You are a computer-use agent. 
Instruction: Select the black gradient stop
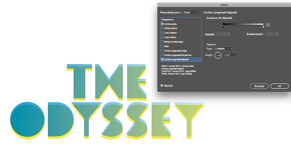click(223, 27)
